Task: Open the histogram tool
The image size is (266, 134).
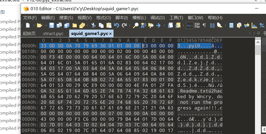Action: tap(254, 25)
